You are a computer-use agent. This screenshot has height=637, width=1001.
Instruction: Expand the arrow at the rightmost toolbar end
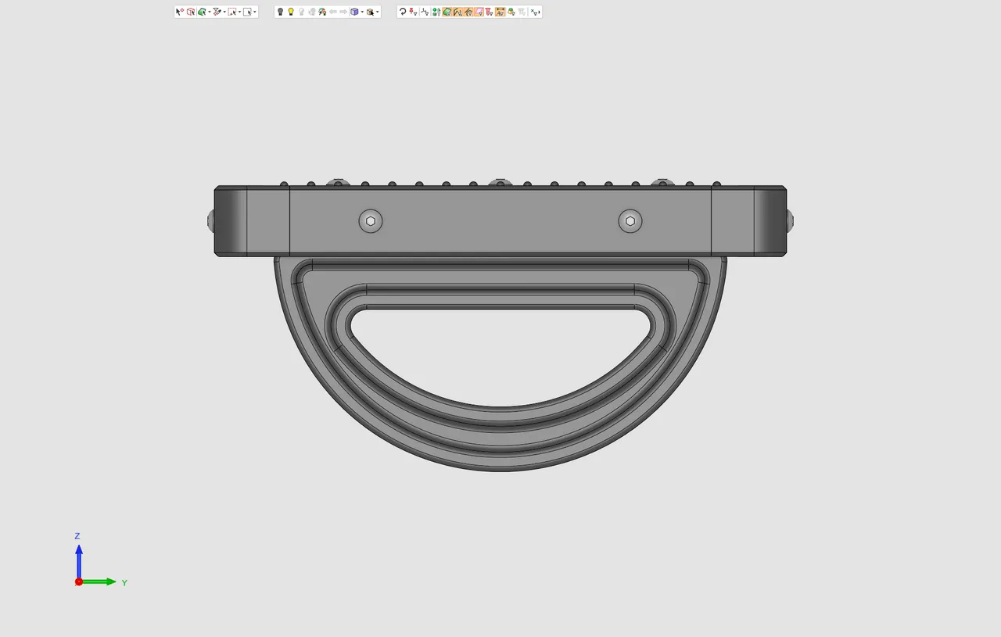[540, 11]
